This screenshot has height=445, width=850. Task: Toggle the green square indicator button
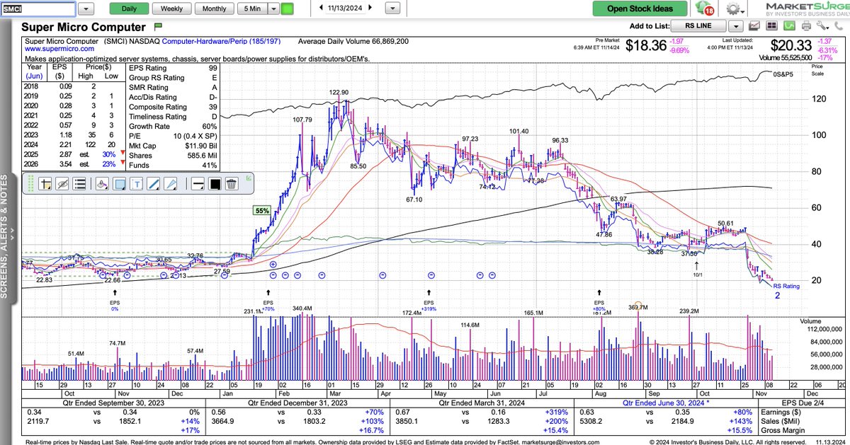(287, 9)
